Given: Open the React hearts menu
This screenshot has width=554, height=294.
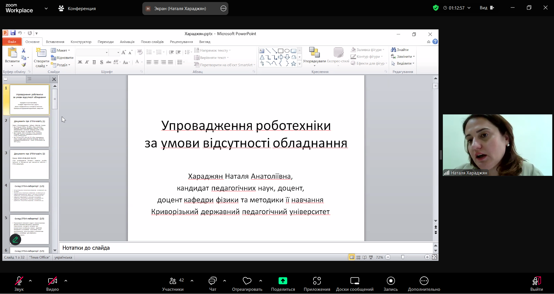Looking at the screenshot, I should [247, 281].
